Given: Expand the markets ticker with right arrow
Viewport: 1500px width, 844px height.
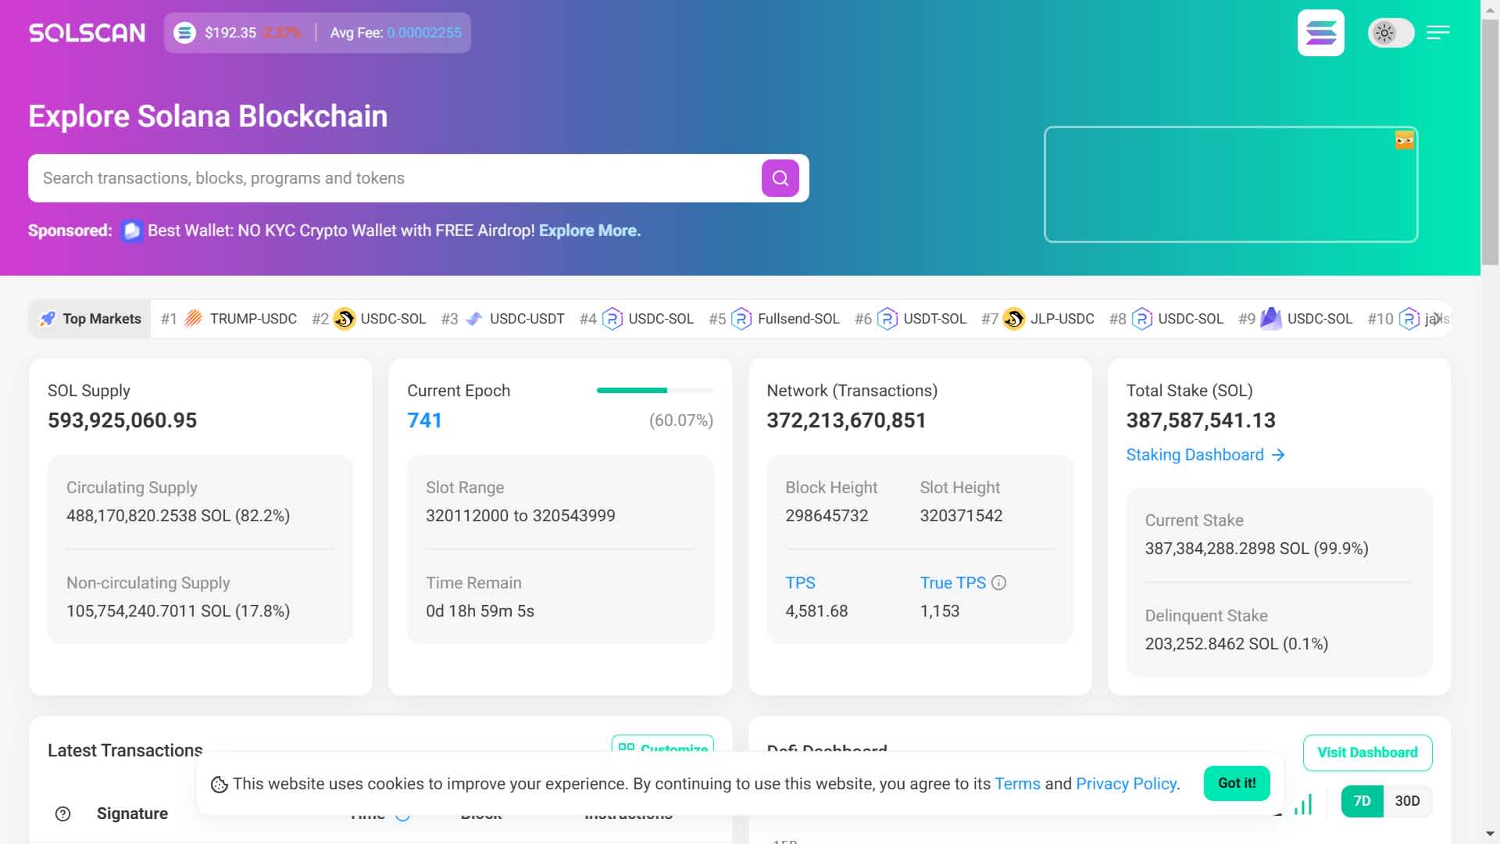Looking at the screenshot, I should pyautogui.click(x=1437, y=319).
